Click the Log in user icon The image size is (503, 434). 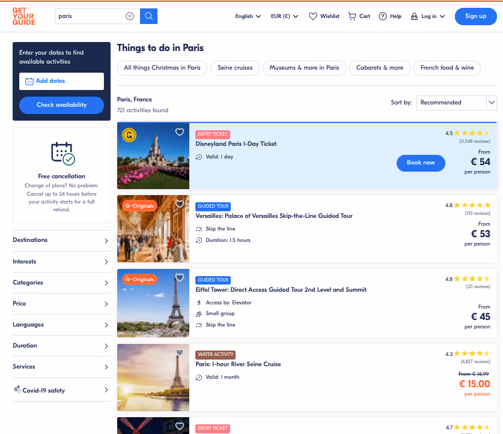[x=414, y=16]
